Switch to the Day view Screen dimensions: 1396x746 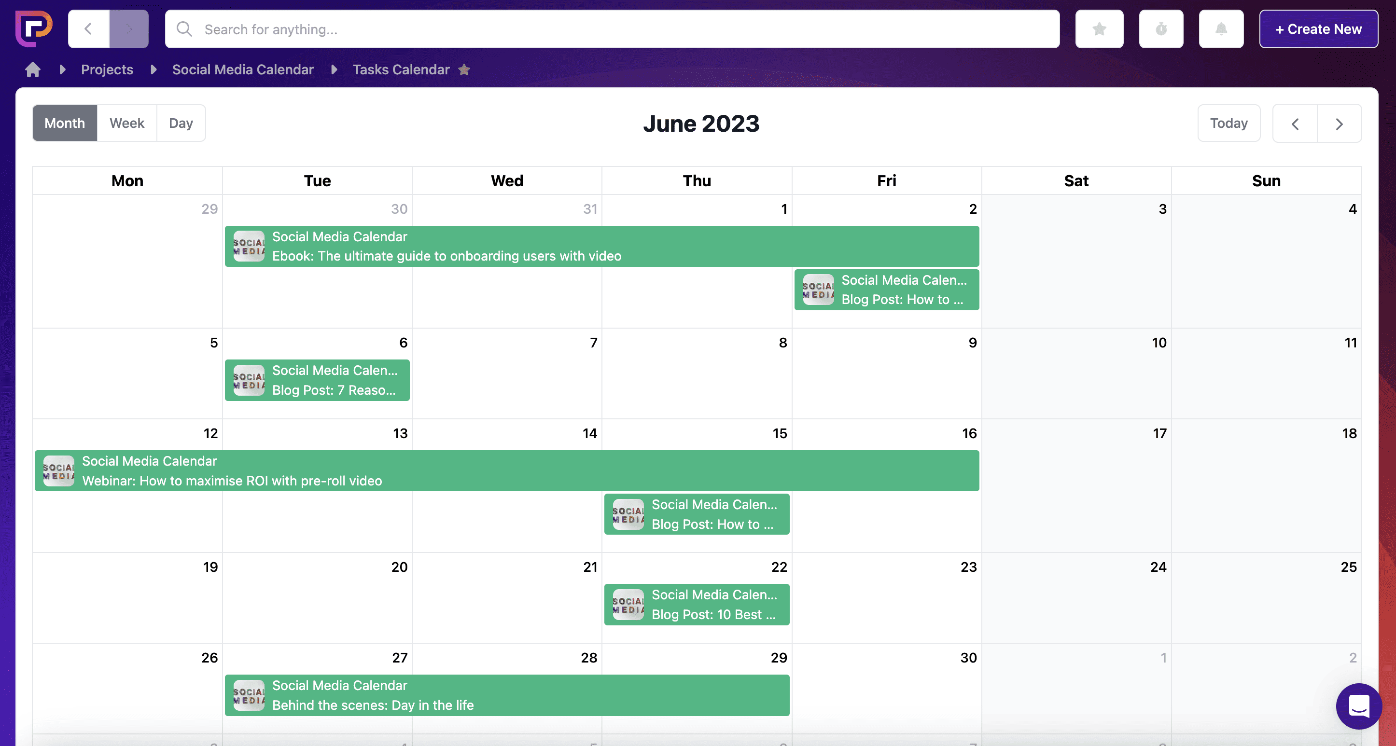[x=181, y=123]
